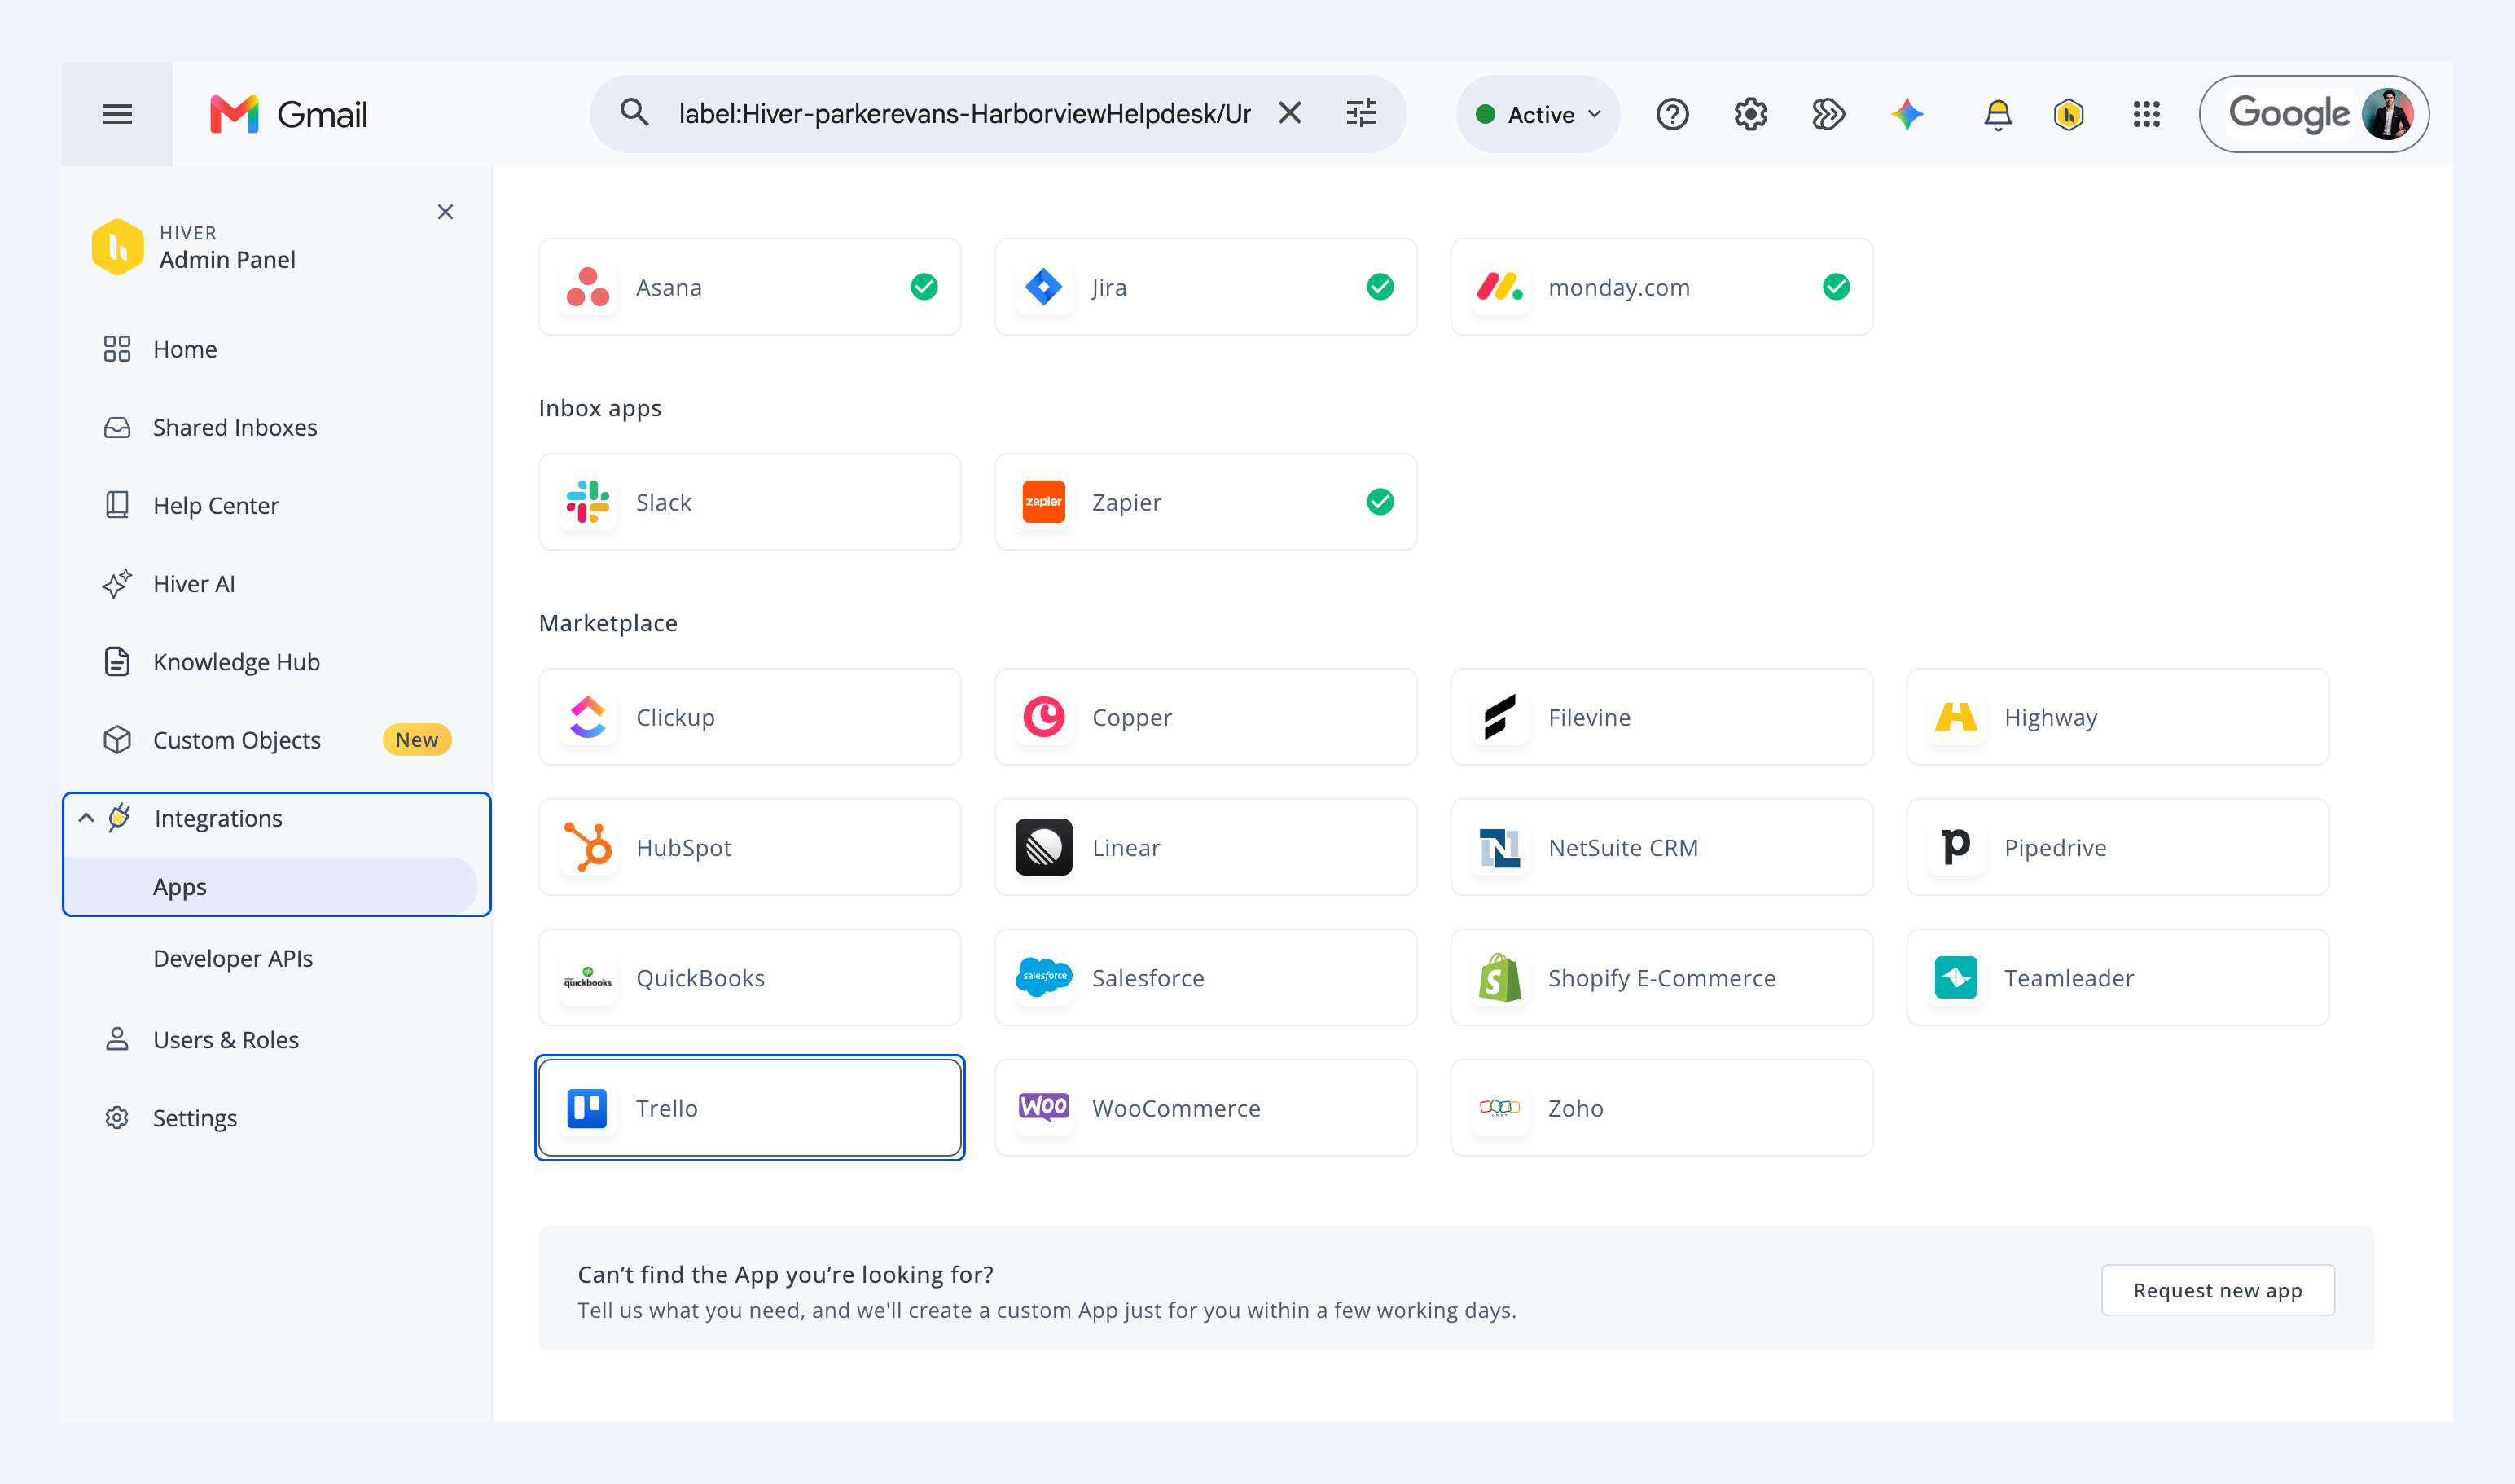Click the Copper label text
Viewport: 2515px width, 1484px height.
(x=1132, y=718)
